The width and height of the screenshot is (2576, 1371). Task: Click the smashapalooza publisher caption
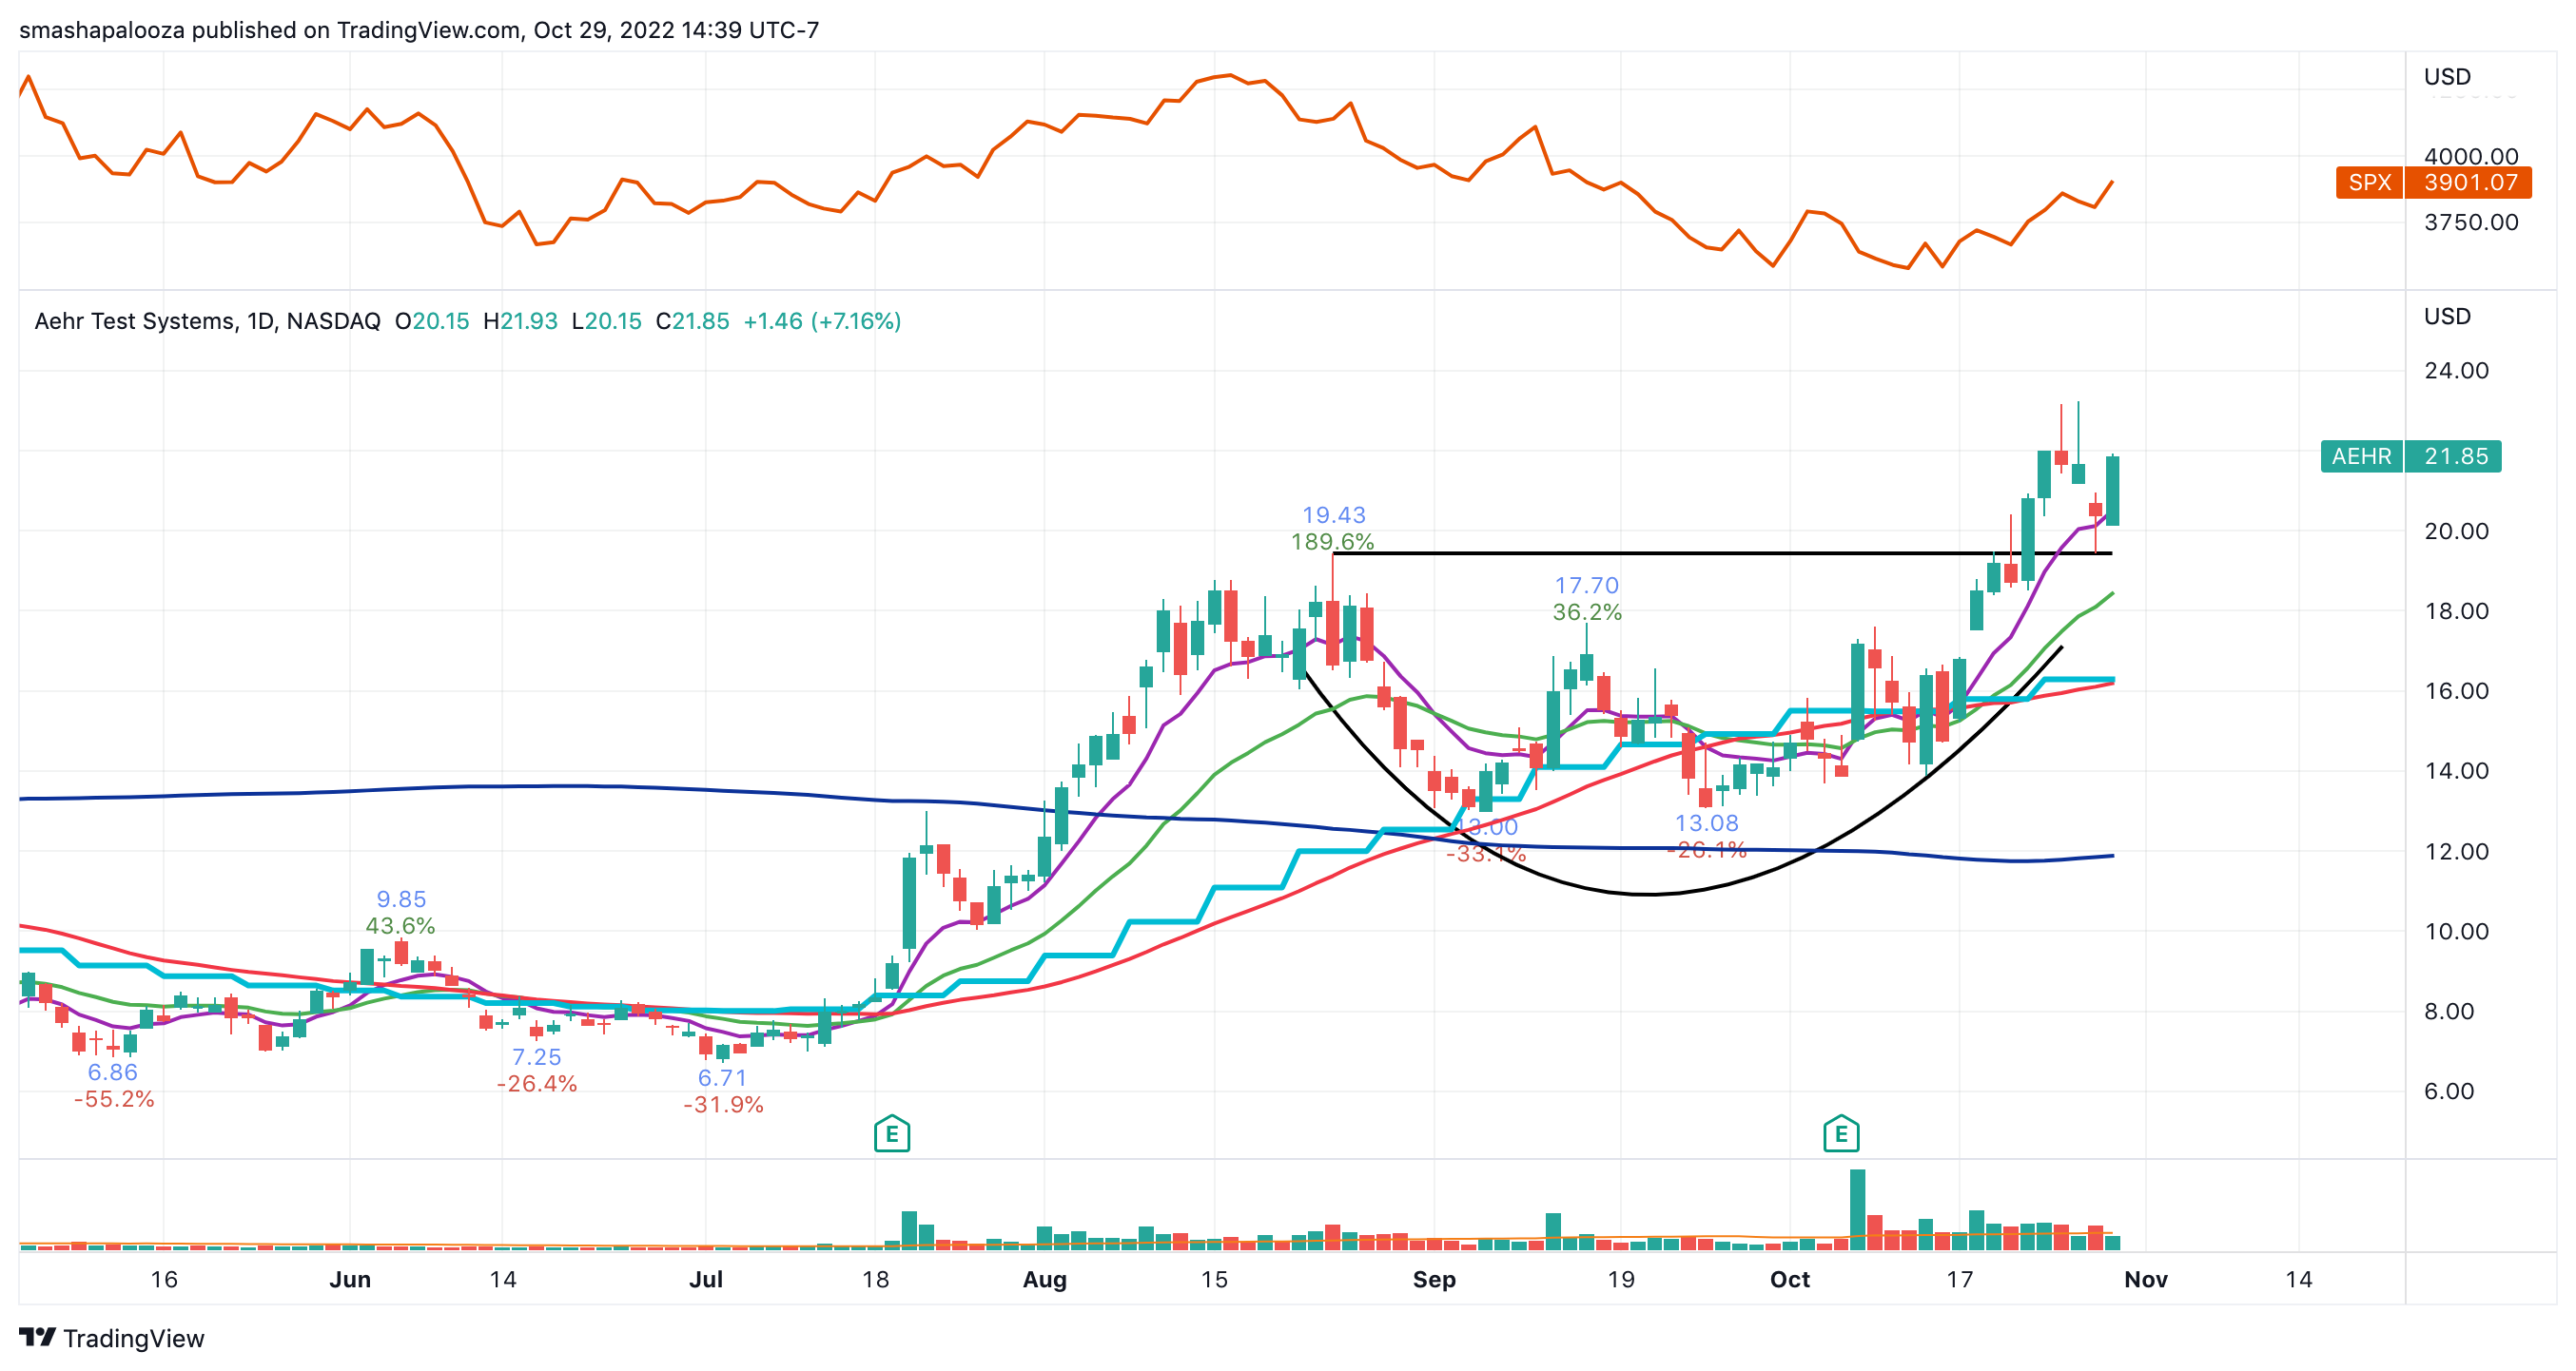coord(419,30)
